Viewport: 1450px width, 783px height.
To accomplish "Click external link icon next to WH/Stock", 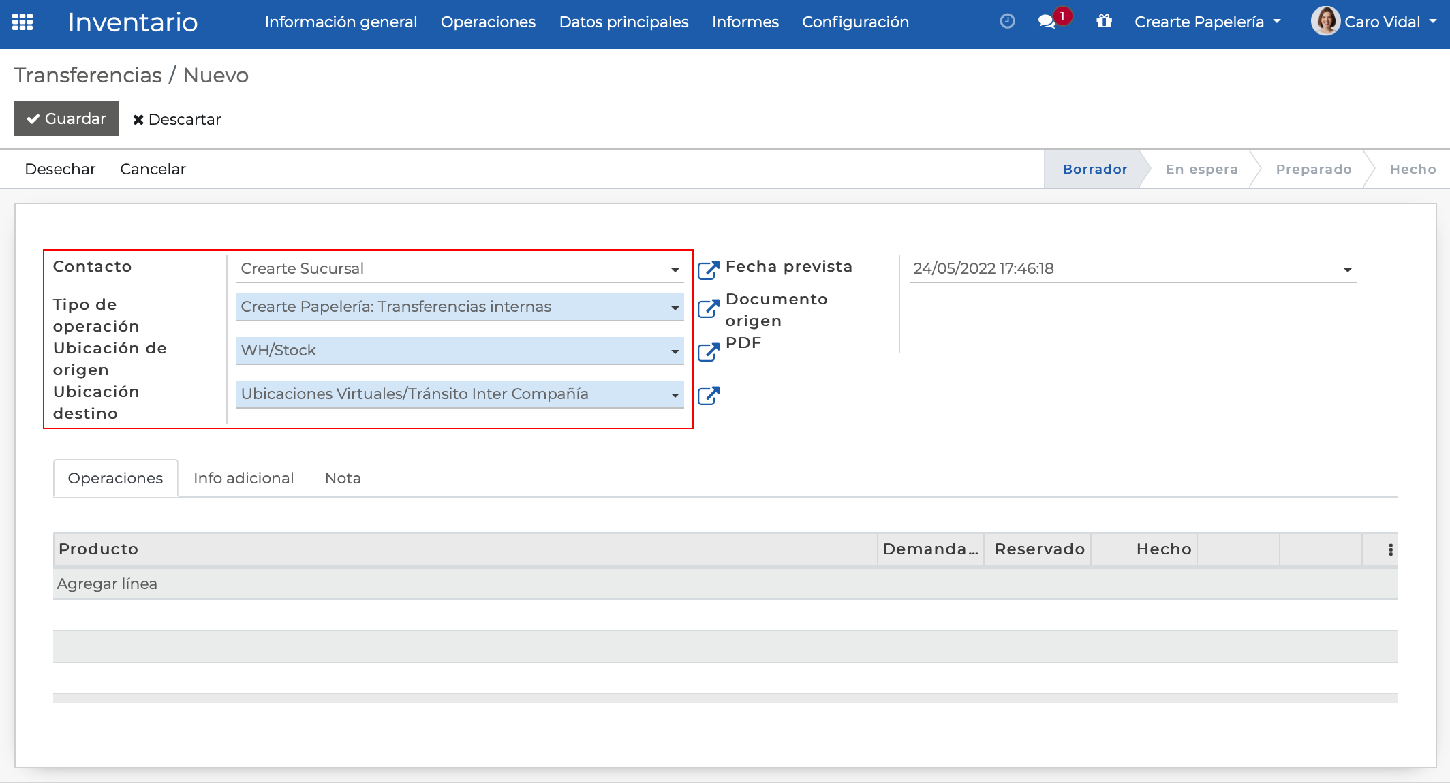I will [x=708, y=352].
